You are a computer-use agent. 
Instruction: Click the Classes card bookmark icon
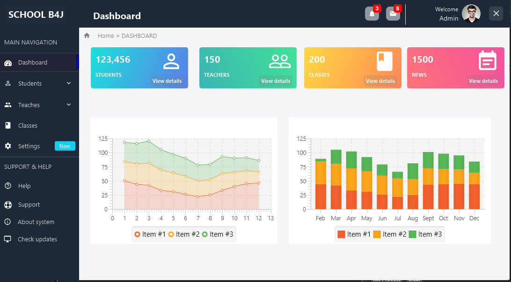(385, 61)
